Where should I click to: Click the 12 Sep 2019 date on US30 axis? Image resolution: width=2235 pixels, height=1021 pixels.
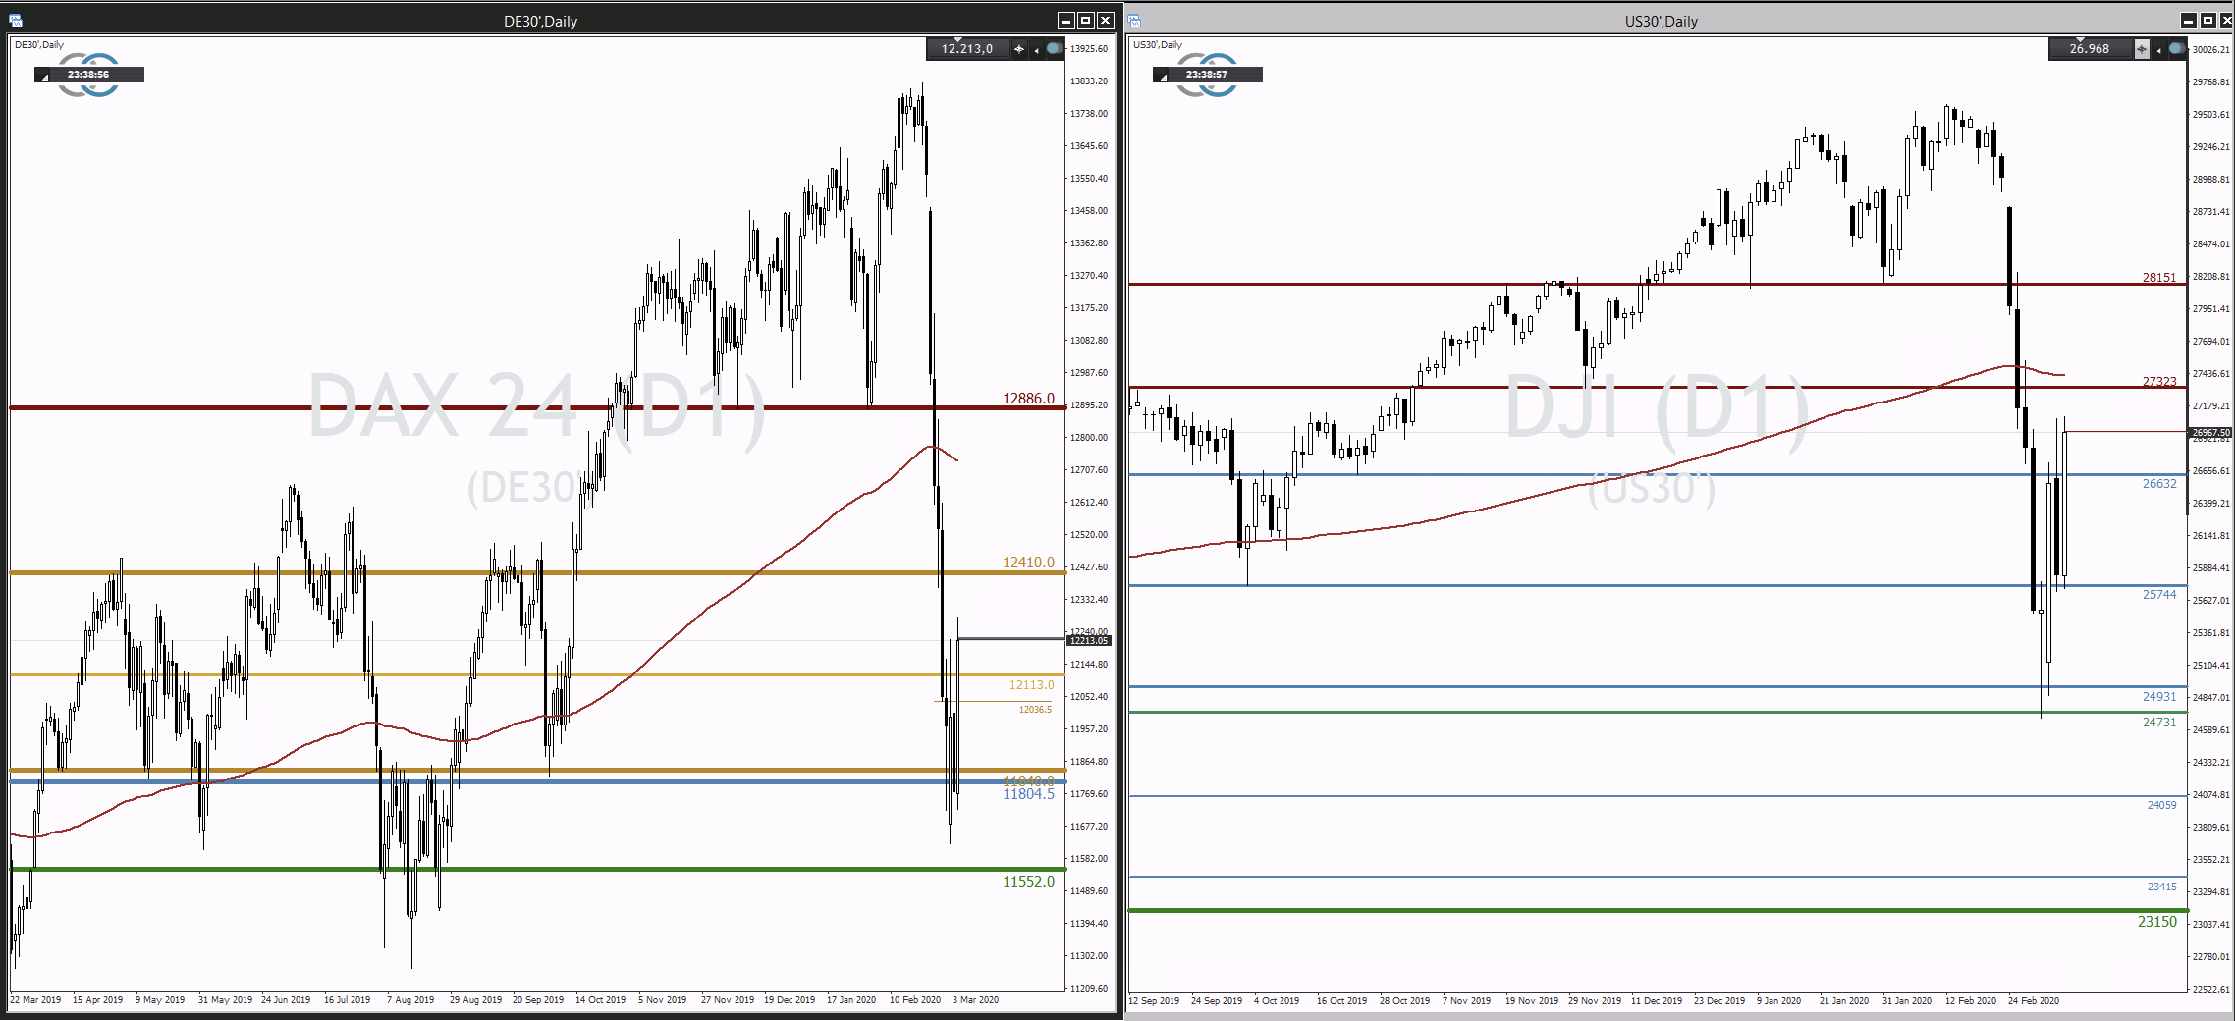(x=1154, y=1001)
